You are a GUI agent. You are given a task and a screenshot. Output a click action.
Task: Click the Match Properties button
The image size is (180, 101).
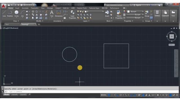(x=119, y=15)
